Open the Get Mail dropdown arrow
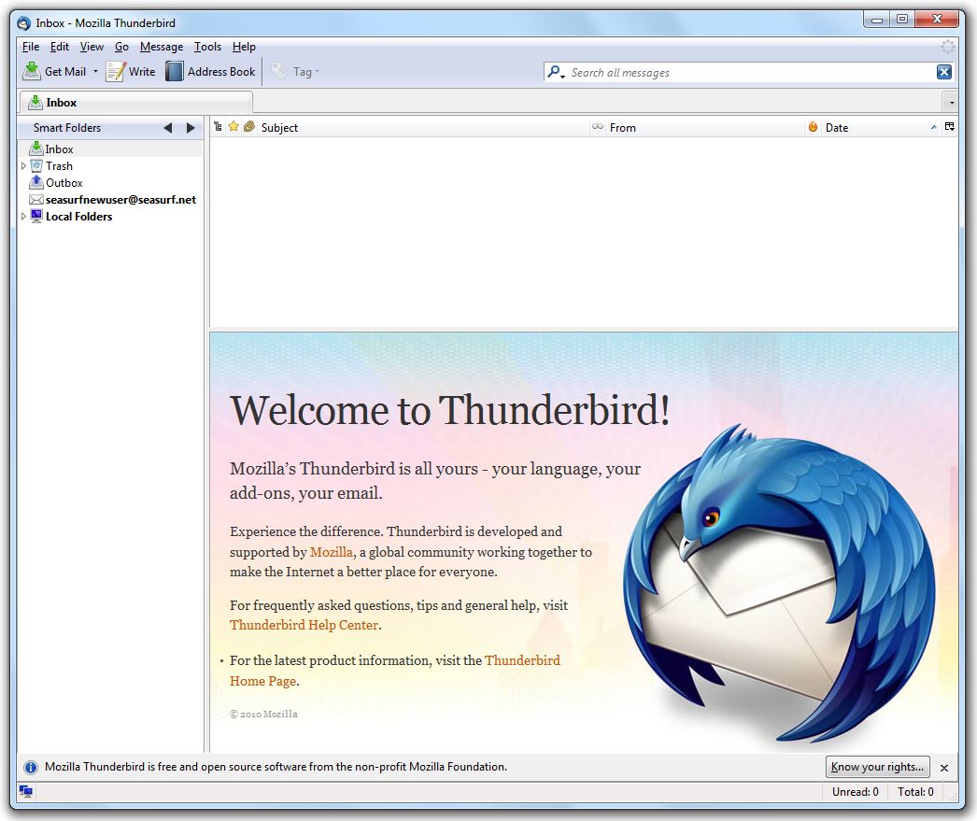 pos(95,72)
